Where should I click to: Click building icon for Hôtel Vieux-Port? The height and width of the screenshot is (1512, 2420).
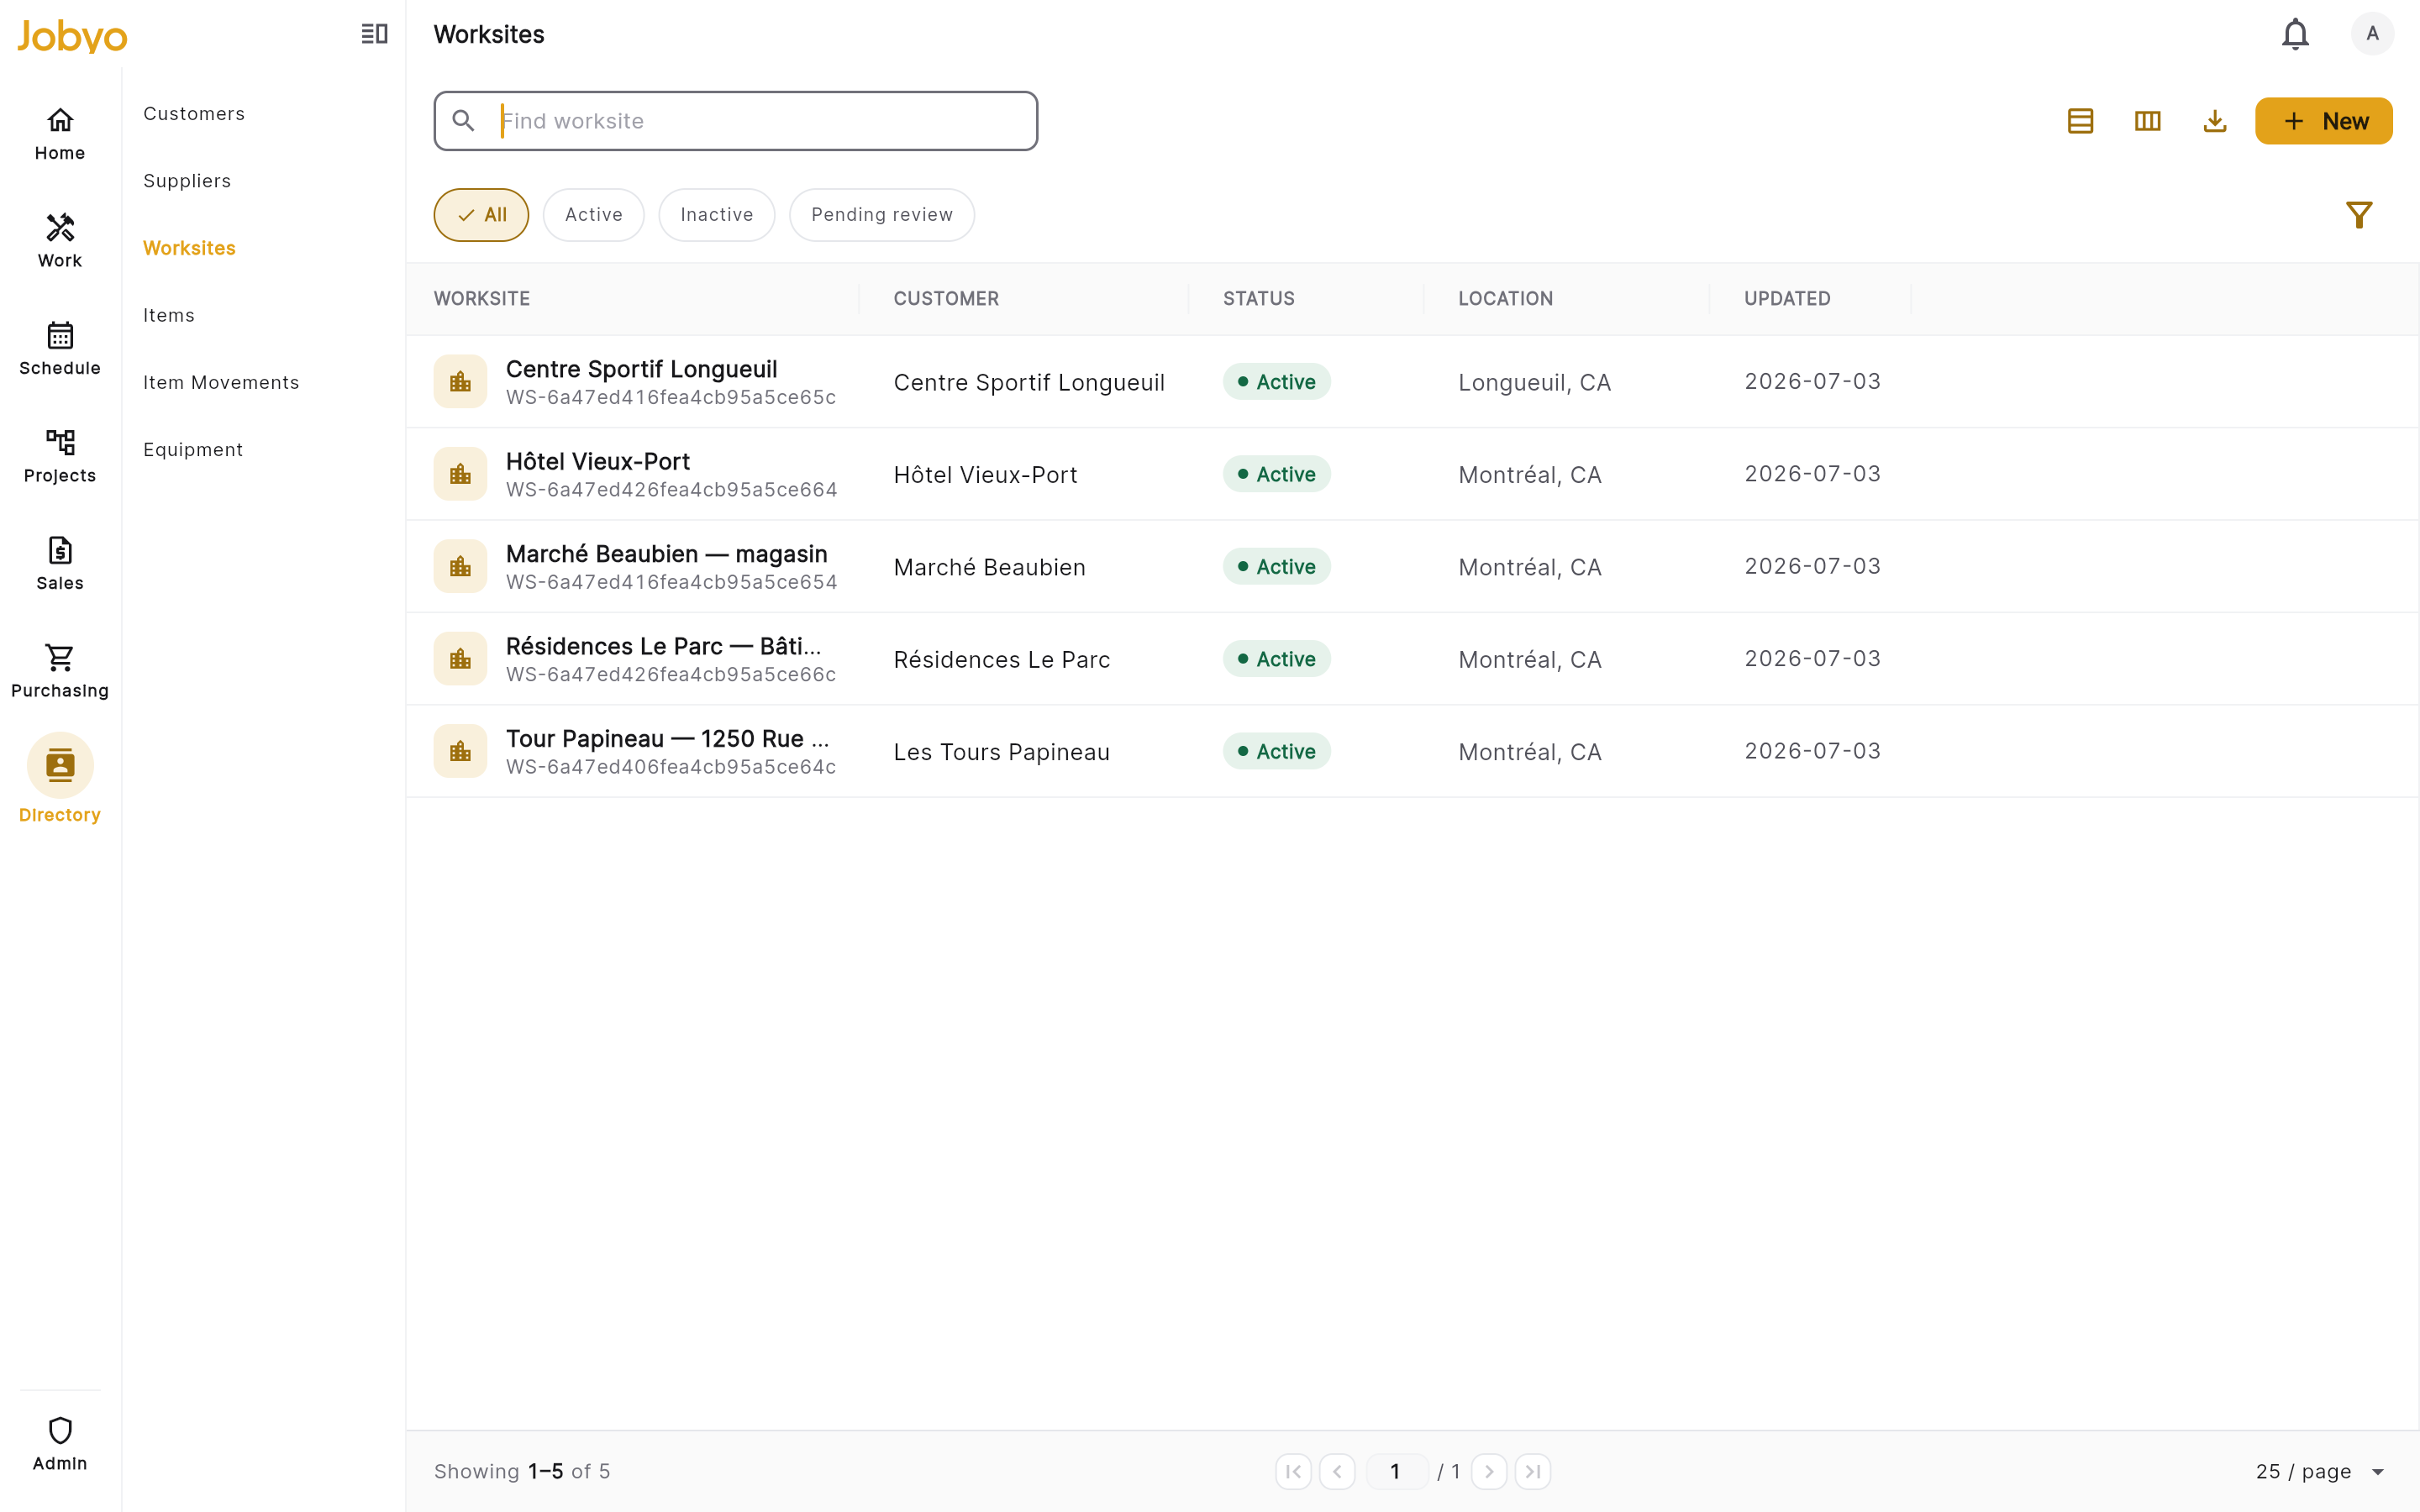tap(460, 474)
